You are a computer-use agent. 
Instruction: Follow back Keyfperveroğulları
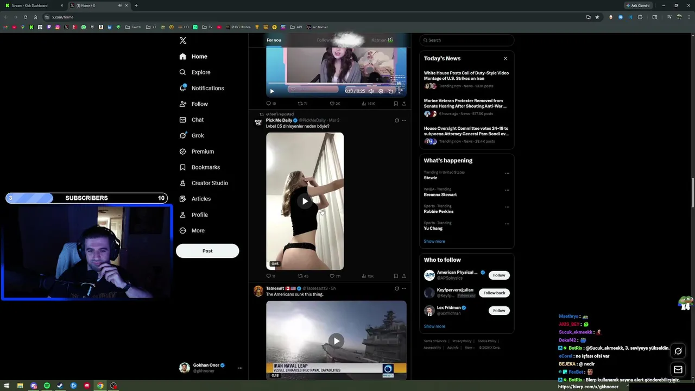pos(494,293)
